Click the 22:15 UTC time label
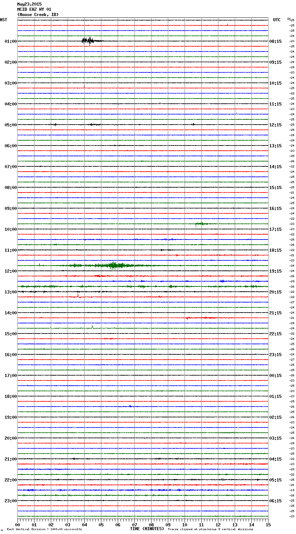This screenshot has height=534, width=296. pyautogui.click(x=275, y=334)
